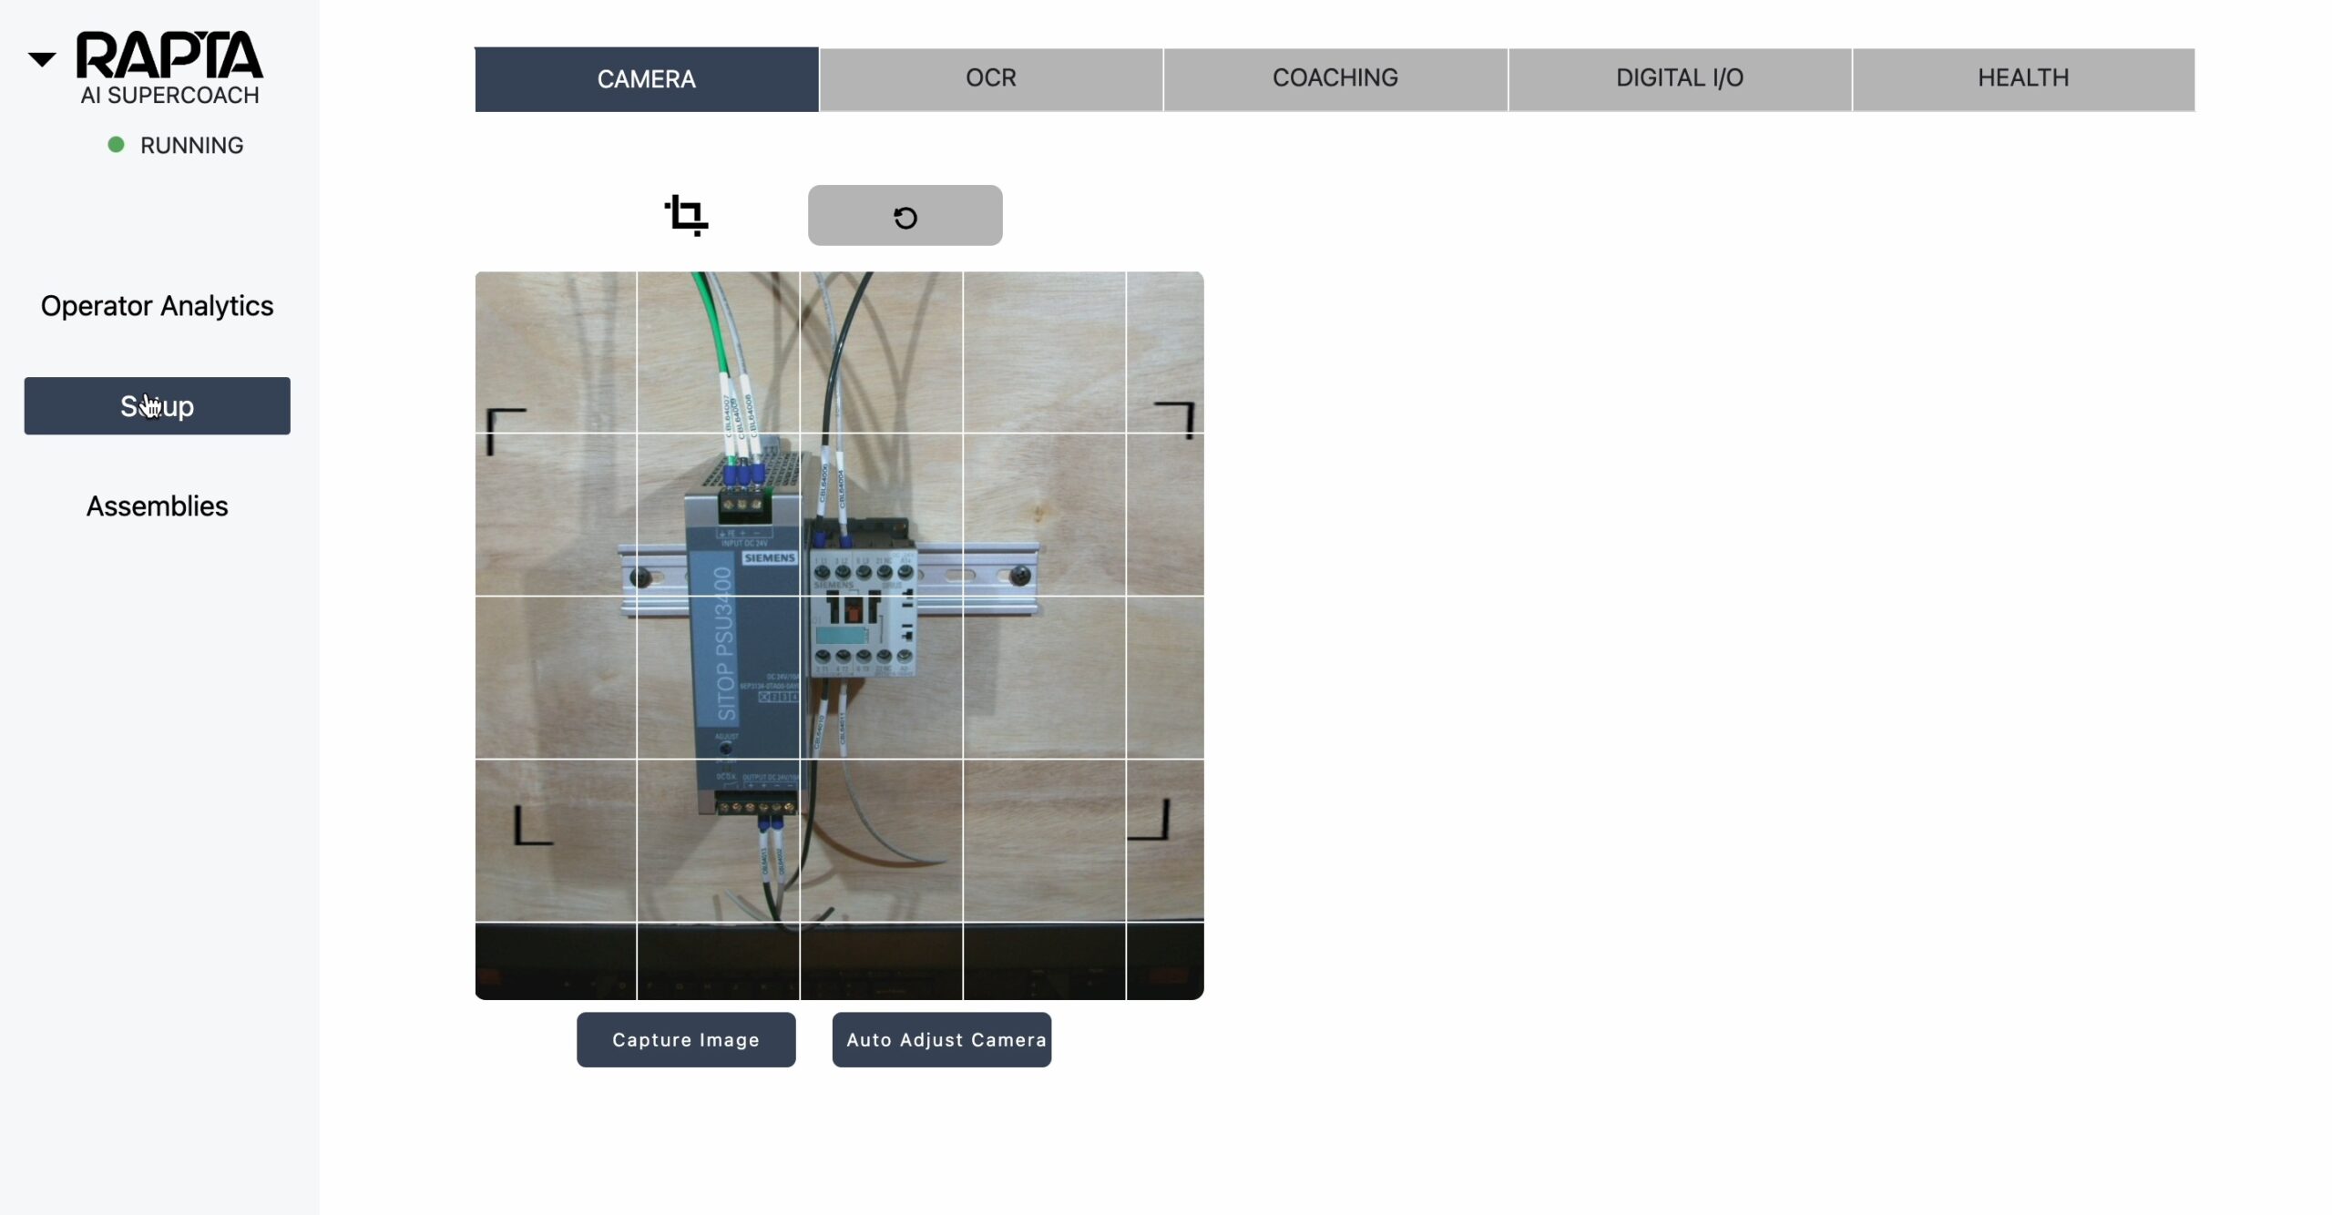This screenshot has width=2332, height=1215.
Task: Click Capture Image button
Action: pos(686,1039)
